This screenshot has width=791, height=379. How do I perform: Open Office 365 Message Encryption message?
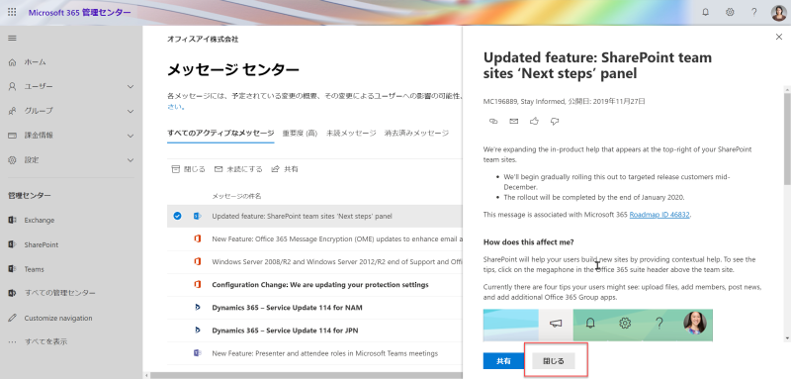pyautogui.click(x=337, y=238)
